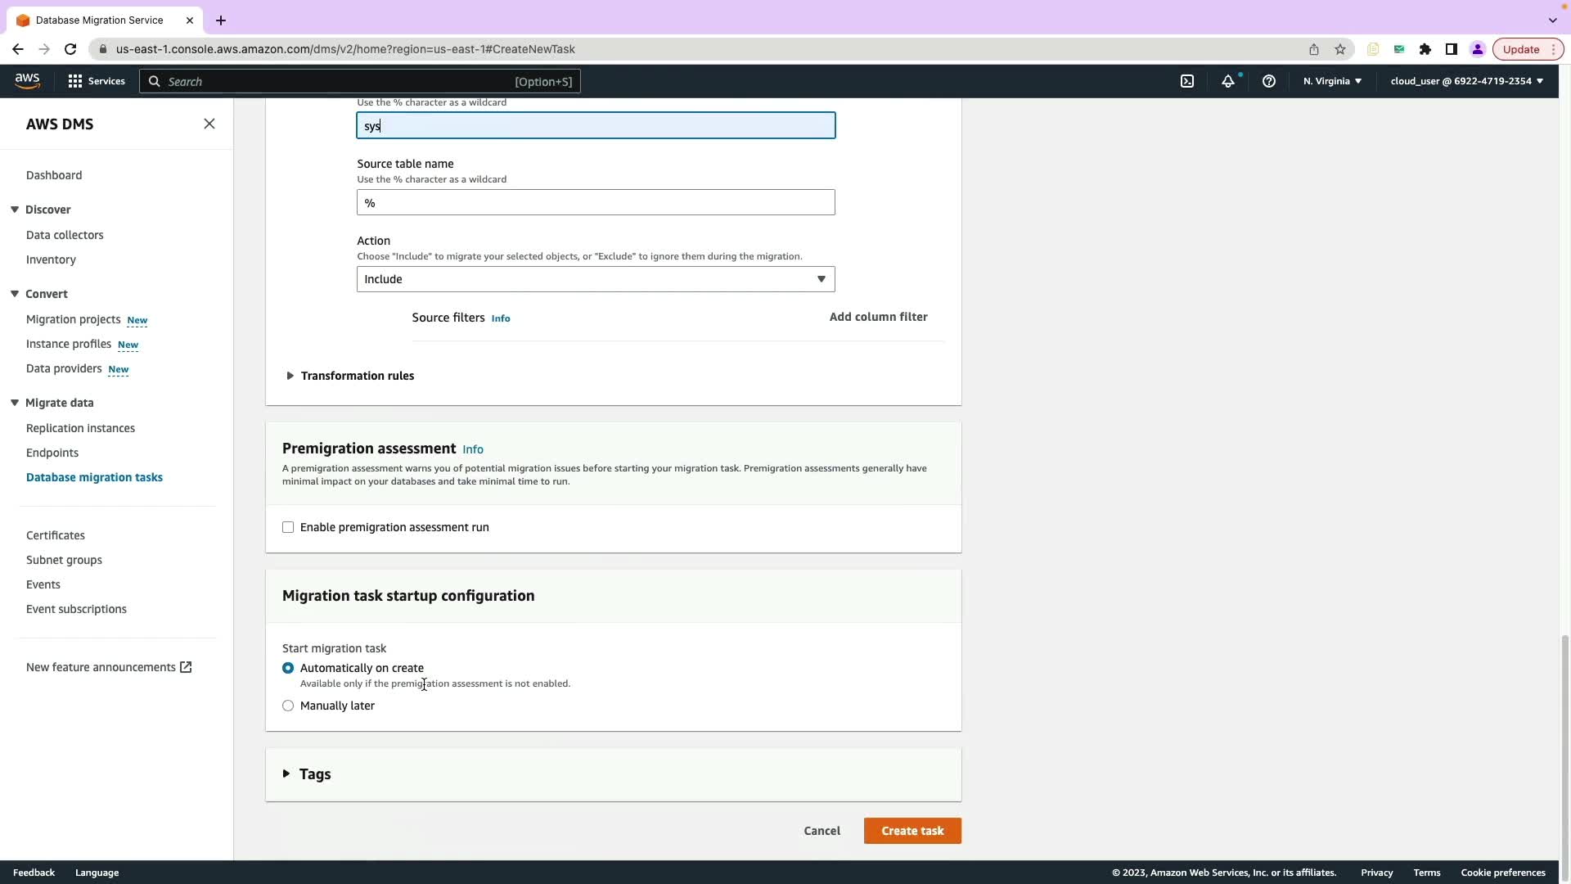Click the Source table name field
Viewport: 1571px width, 884px height.
coord(596,202)
